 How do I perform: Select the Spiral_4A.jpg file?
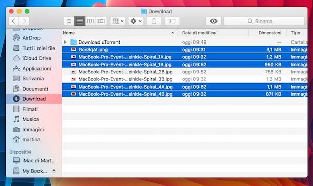click(185, 87)
